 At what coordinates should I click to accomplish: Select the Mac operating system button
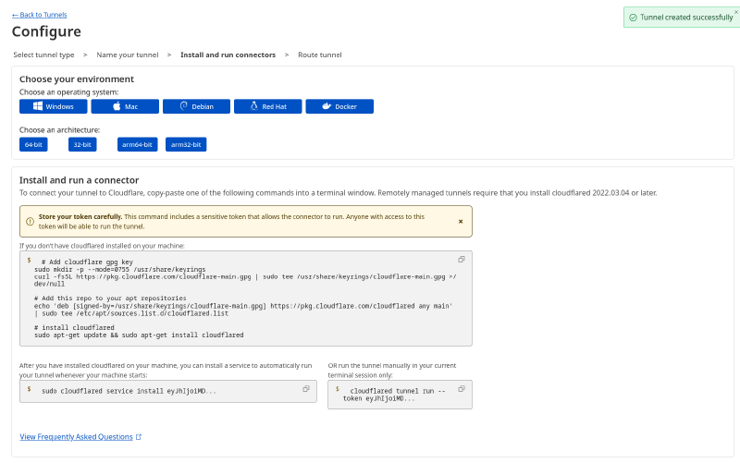click(x=125, y=106)
